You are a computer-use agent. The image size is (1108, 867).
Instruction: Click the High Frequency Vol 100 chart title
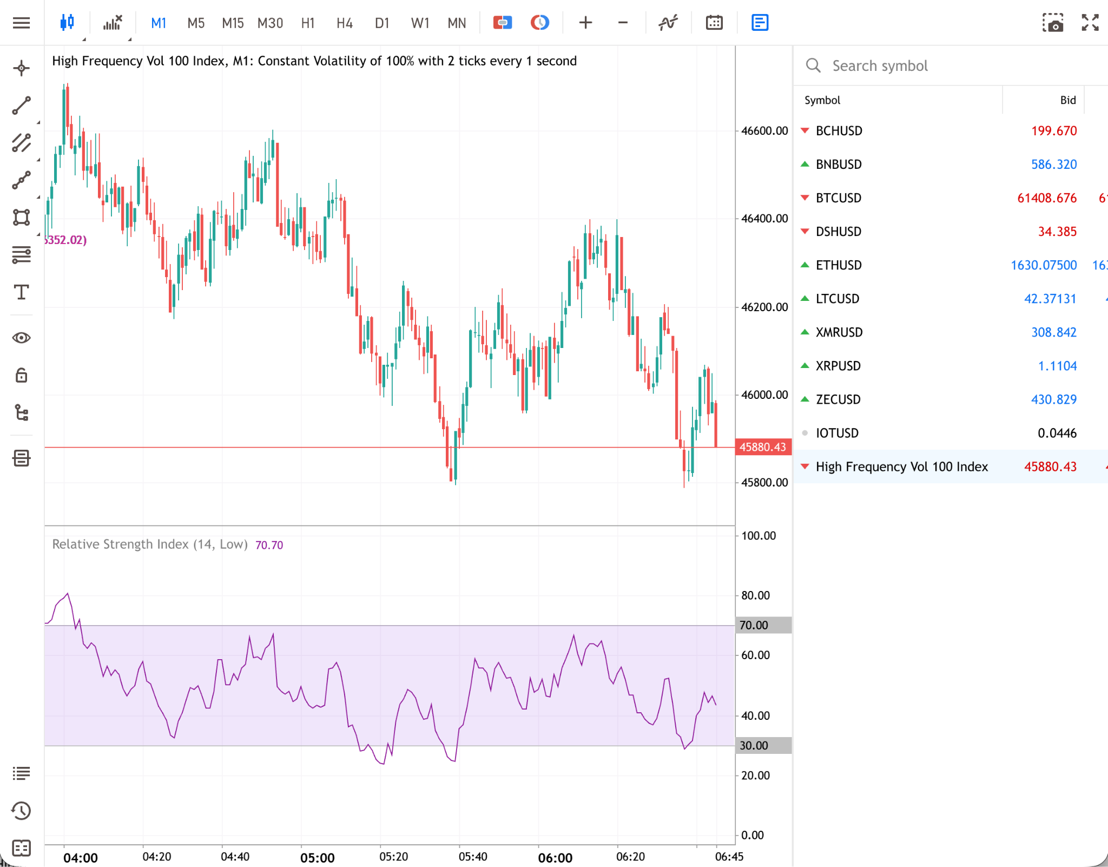point(314,61)
